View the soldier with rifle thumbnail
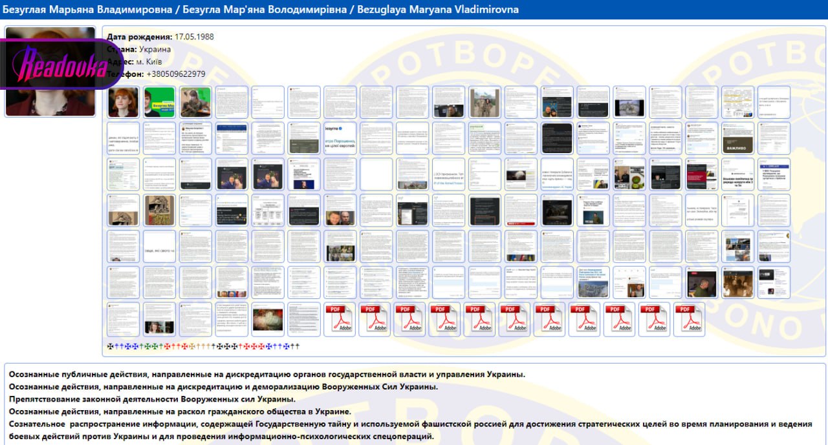Image resolution: width=828 pixels, height=445 pixels. click(195, 102)
